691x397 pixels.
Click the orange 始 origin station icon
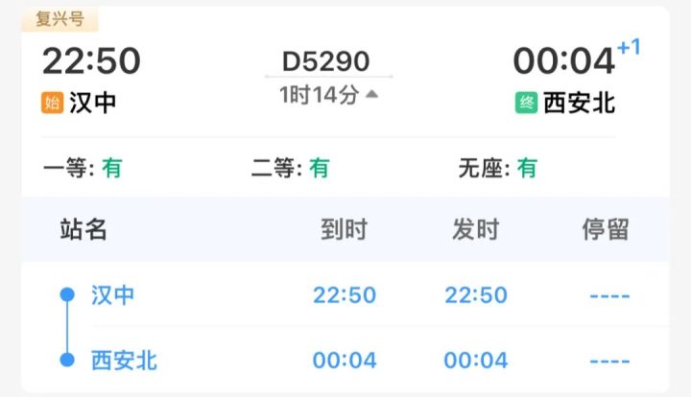click(52, 103)
